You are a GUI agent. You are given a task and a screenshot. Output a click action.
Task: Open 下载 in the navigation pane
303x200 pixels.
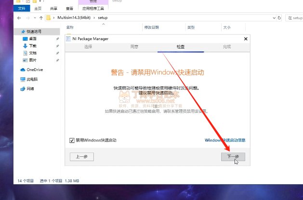click(33, 46)
